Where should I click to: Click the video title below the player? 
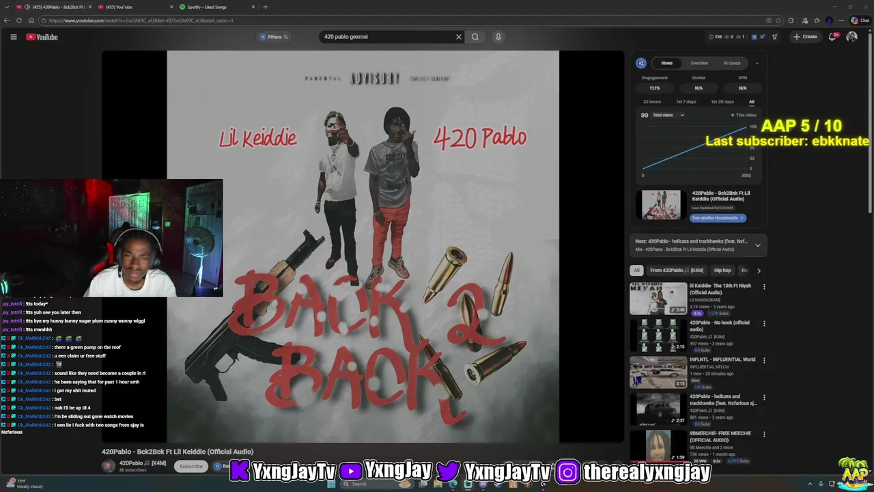coord(178,452)
